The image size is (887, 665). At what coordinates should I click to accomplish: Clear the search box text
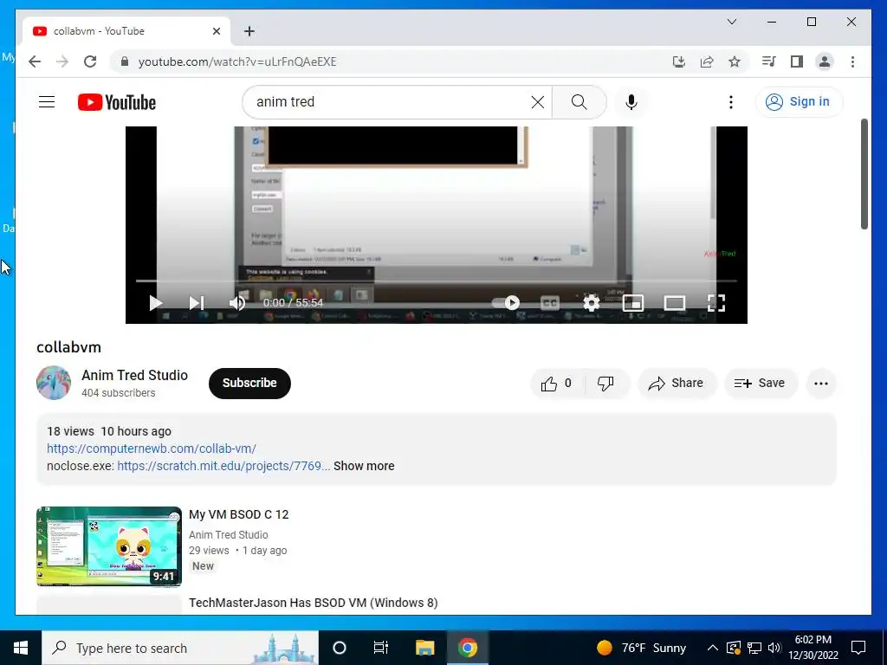click(x=537, y=102)
